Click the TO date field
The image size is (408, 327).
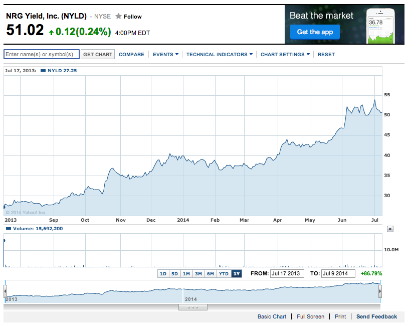click(338, 274)
